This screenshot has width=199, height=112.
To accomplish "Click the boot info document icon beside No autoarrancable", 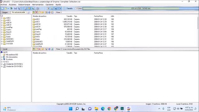I will click(28, 12).
